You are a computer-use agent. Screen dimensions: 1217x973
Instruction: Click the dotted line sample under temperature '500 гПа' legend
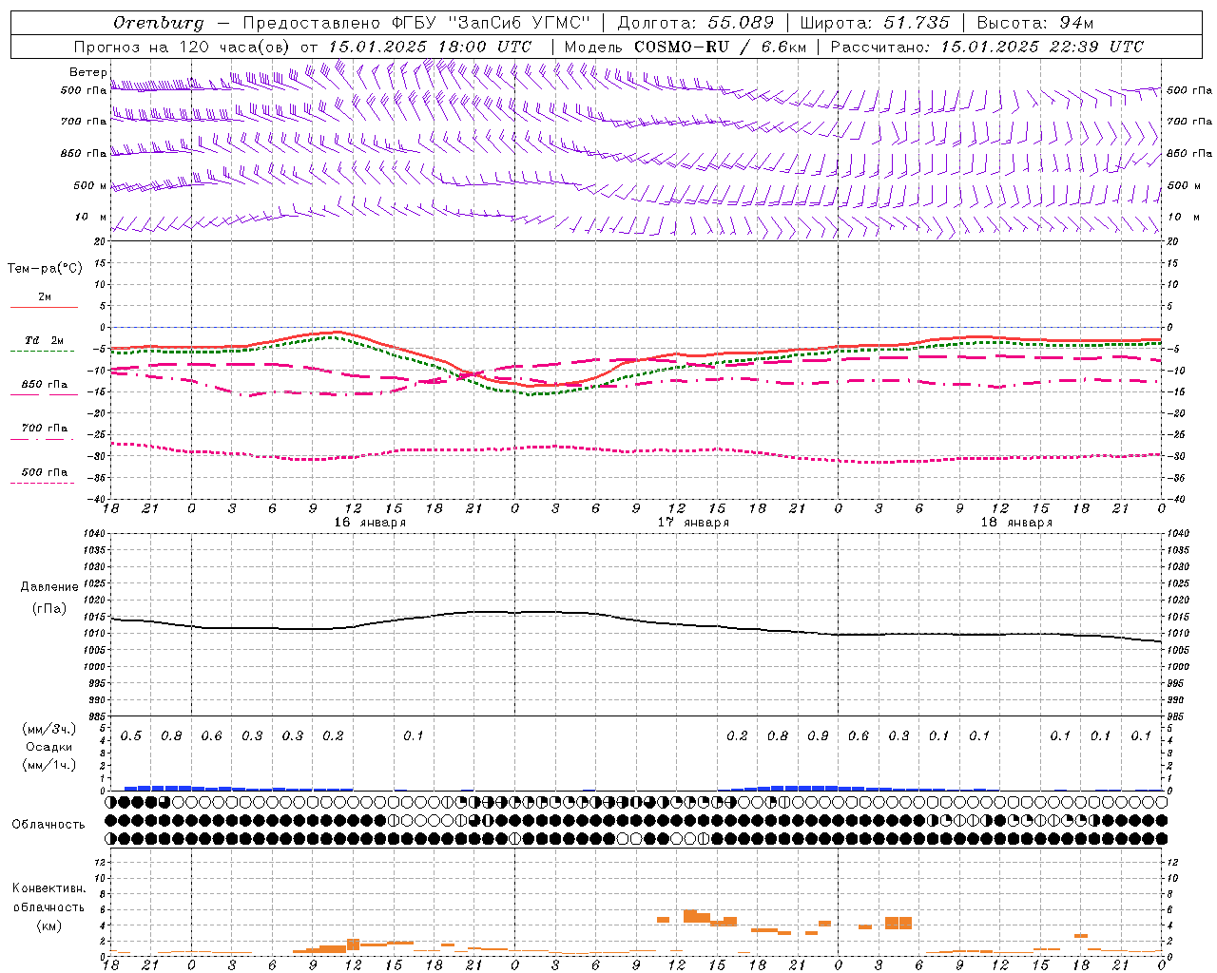(x=42, y=483)
